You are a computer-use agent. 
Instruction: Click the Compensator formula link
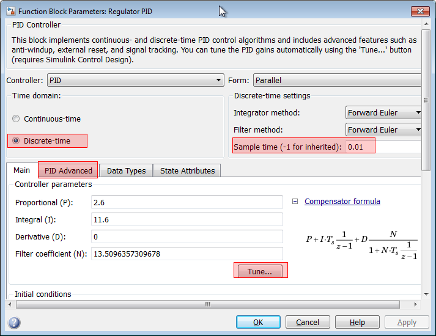(342, 202)
